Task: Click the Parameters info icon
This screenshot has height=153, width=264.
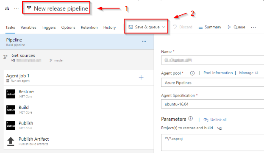Action: [190, 119]
